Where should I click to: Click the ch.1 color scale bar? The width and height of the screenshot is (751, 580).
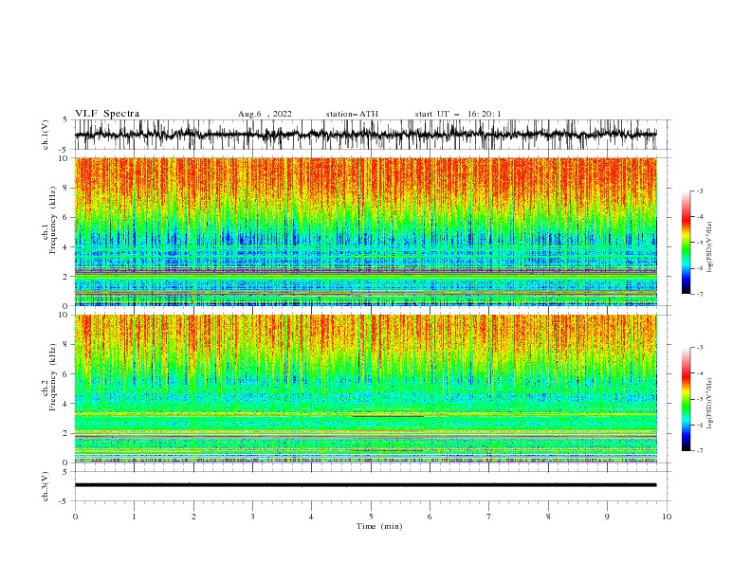[686, 243]
